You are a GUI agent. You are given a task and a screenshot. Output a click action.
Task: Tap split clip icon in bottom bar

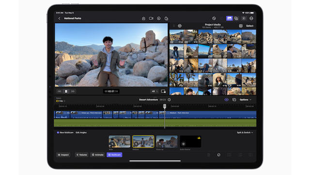[229, 155]
